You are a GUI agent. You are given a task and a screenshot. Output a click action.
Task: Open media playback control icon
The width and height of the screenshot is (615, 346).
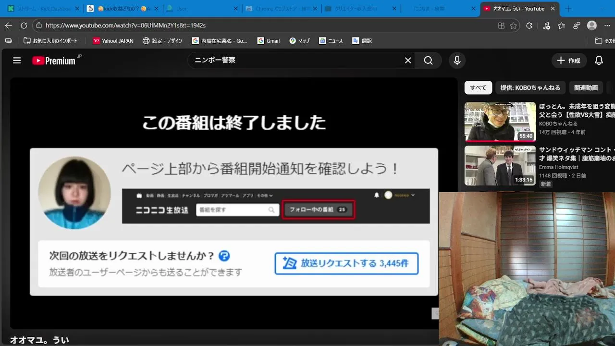click(546, 25)
